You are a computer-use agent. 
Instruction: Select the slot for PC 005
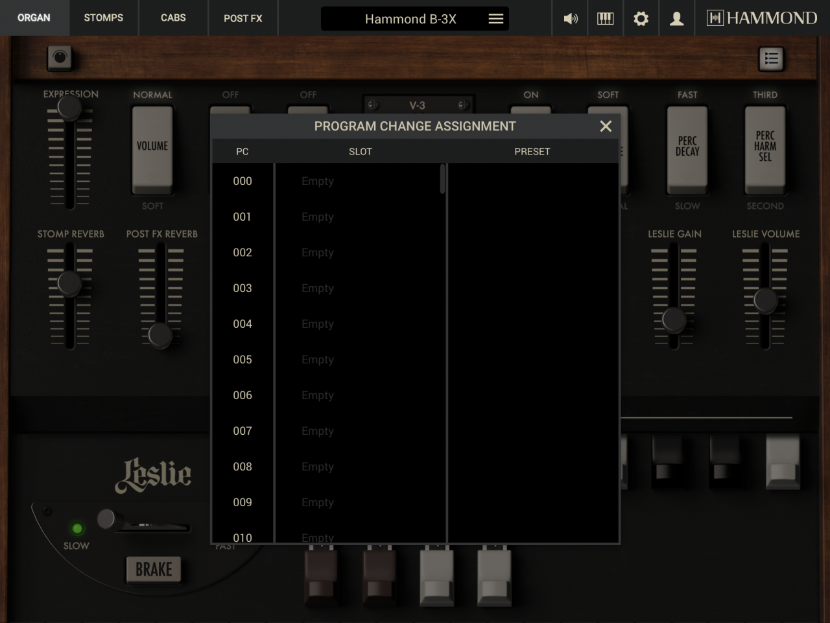click(361, 360)
